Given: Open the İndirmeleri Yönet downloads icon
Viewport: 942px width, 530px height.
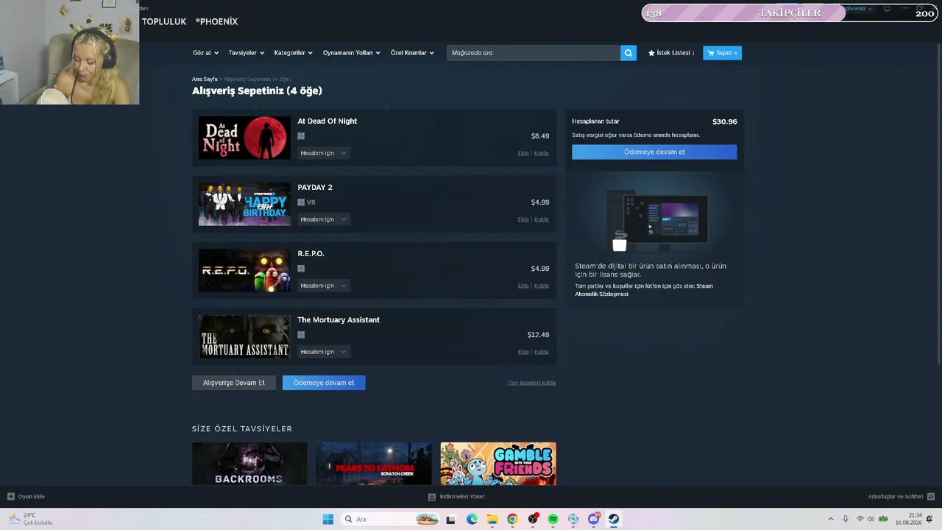Looking at the screenshot, I should (432, 496).
